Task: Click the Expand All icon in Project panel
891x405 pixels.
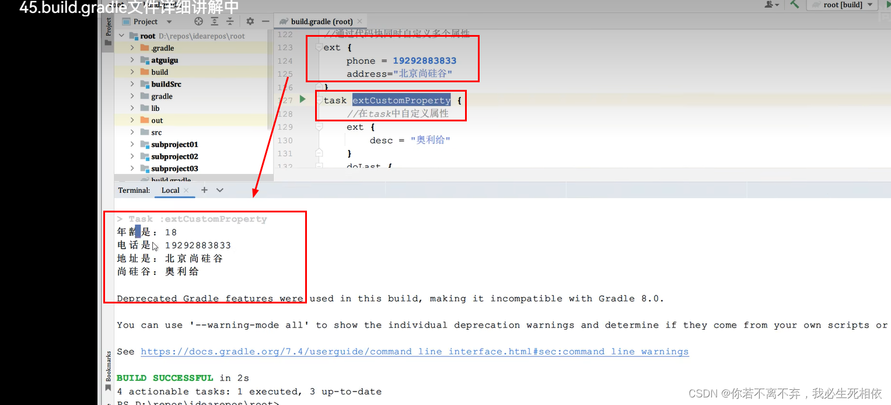Action: [x=215, y=22]
